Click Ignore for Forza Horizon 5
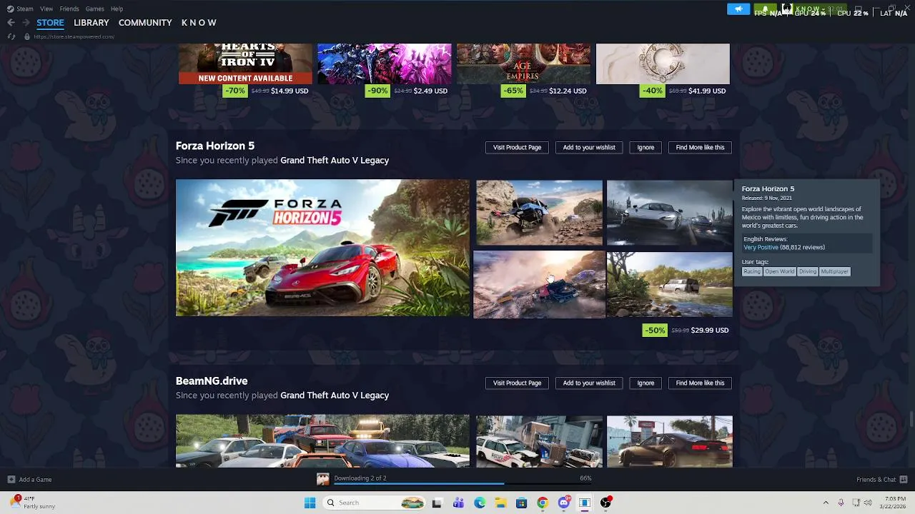 tap(646, 147)
